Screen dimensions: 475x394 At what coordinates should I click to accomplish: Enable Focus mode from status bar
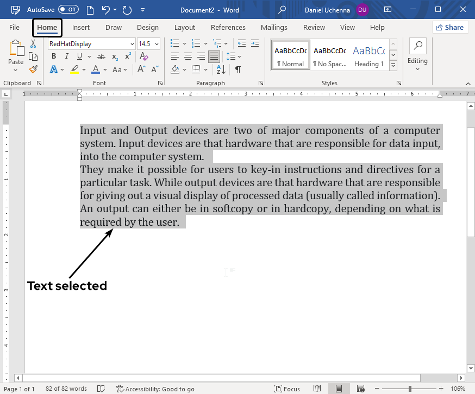(x=287, y=389)
